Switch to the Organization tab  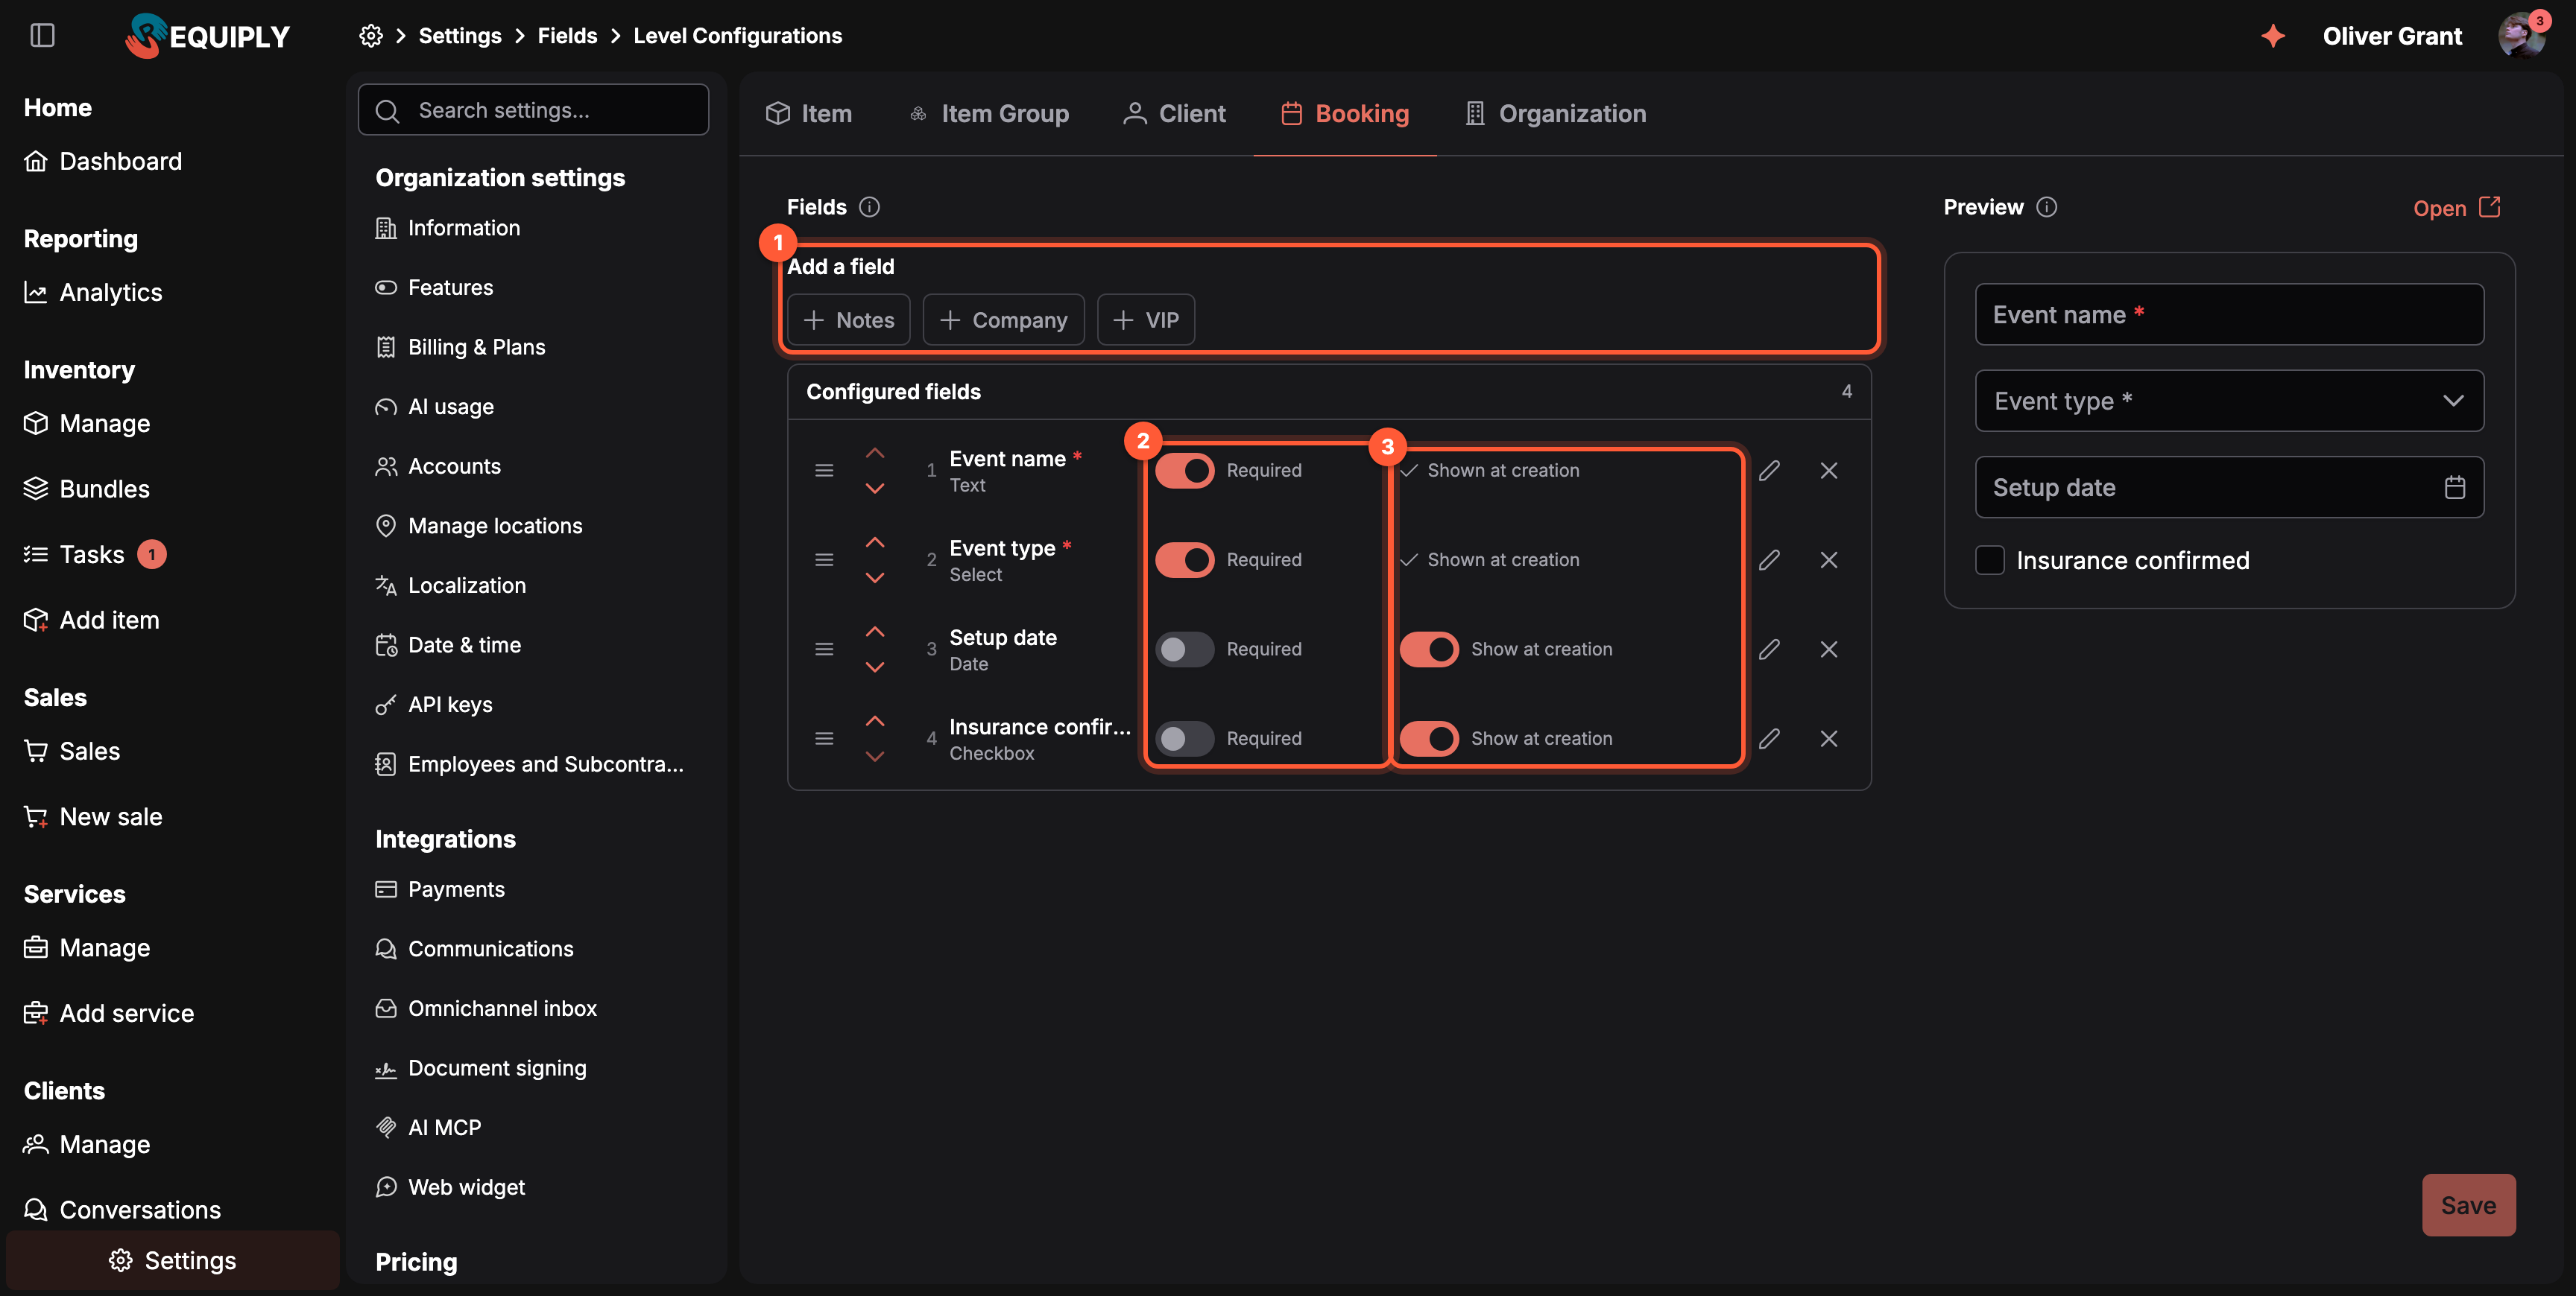click(x=1555, y=114)
